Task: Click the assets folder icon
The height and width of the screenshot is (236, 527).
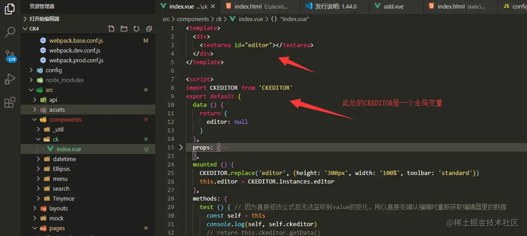Action: point(43,110)
